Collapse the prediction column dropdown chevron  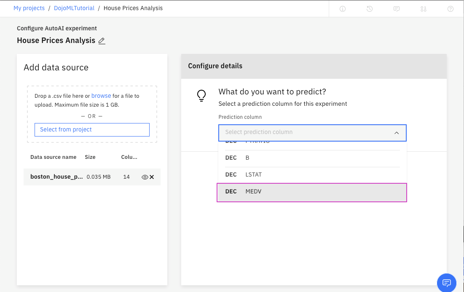[x=397, y=133]
